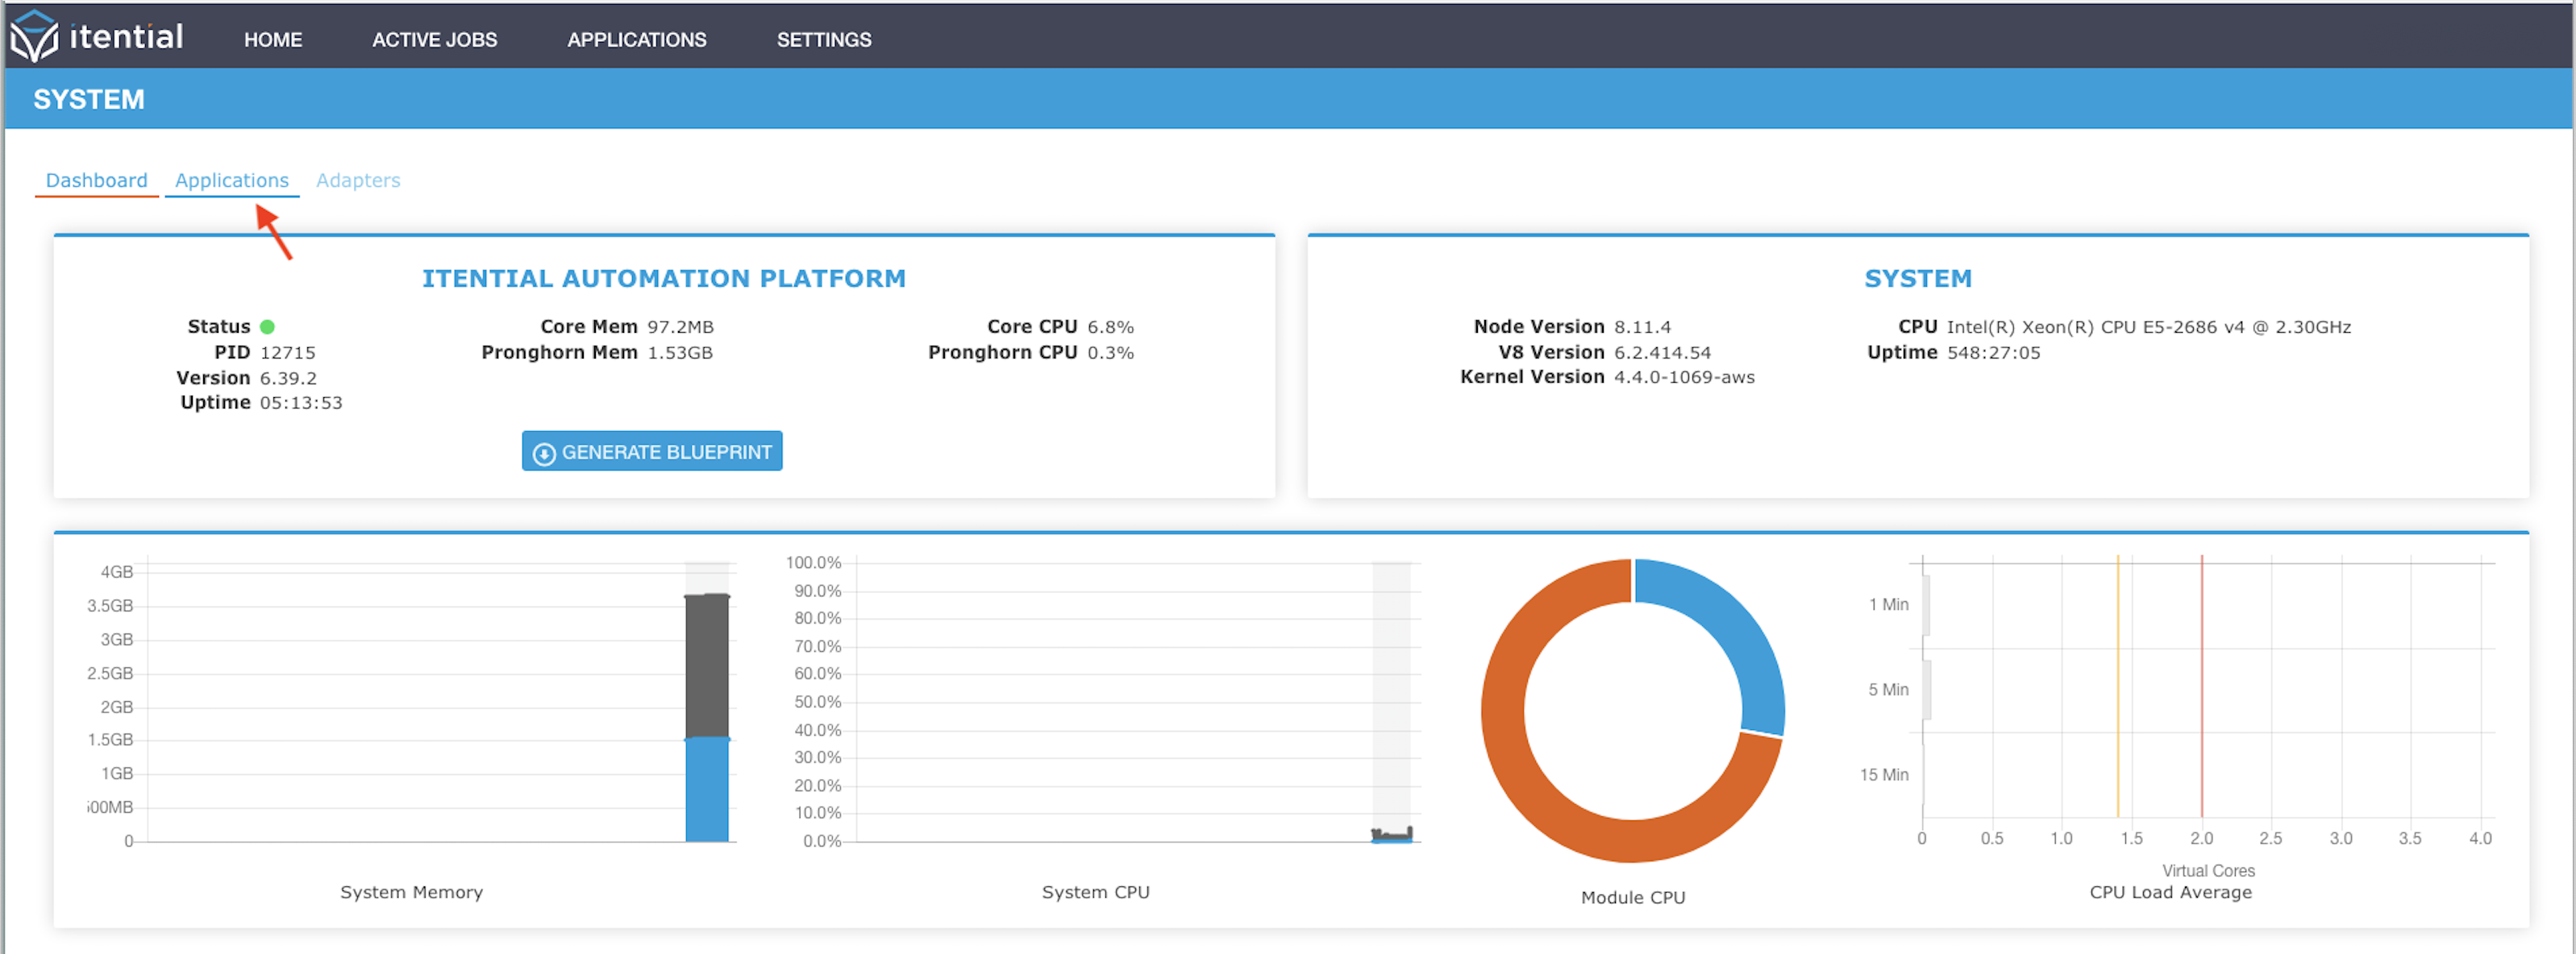The width and height of the screenshot is (2576, 954).
Task: Click the System Memory chart label
Action: (411, 893)
